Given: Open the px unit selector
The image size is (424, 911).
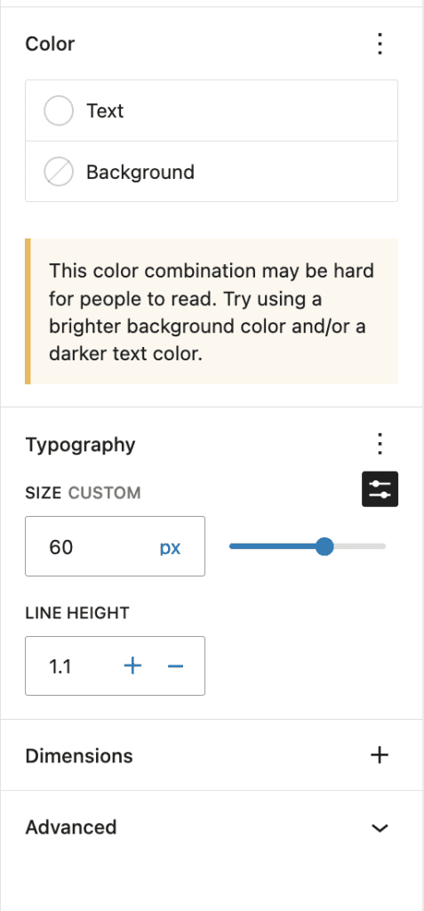Looking at the screenshot, I should tap(170, 548).
